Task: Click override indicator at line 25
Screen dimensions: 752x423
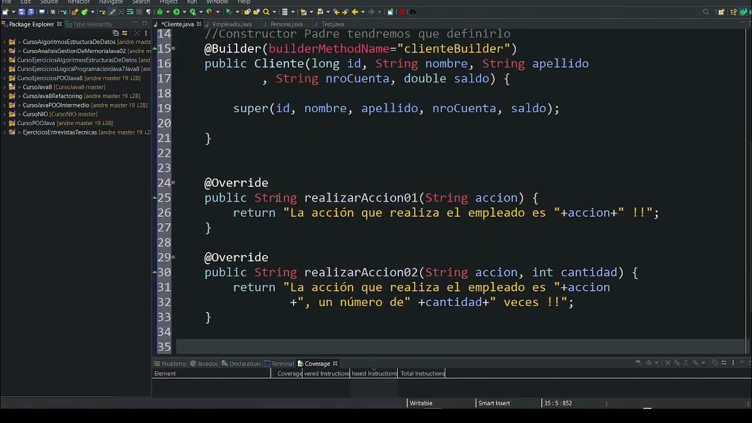Action: pyautogui.click(x=155, y=198)
